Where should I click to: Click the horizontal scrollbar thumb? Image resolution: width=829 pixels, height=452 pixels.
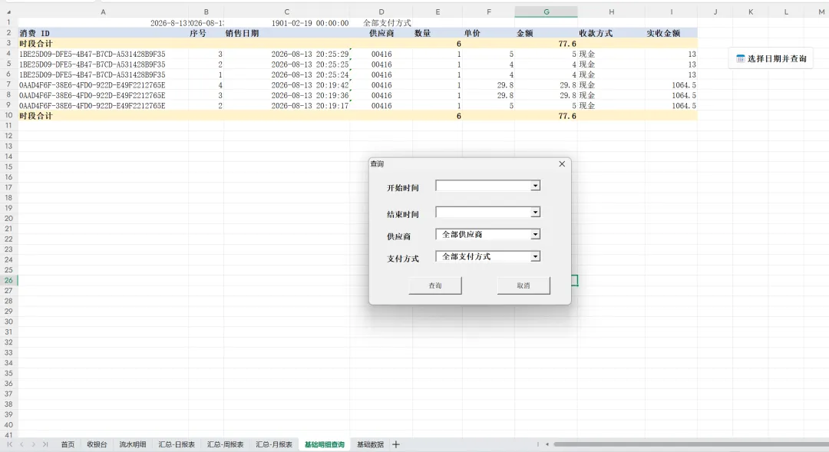691,444
